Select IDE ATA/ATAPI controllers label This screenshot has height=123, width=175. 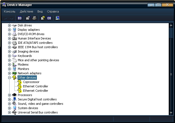click(x=35, y=43)
